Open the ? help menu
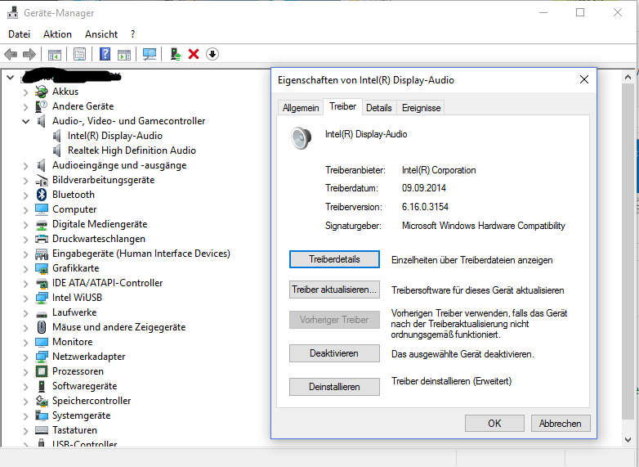The image size is (639, 467). click(132, 34)
